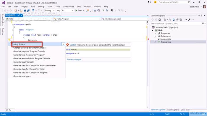Open the Debug menu
This screenshot has height=116, width=207.
click(x=41, y=6)
